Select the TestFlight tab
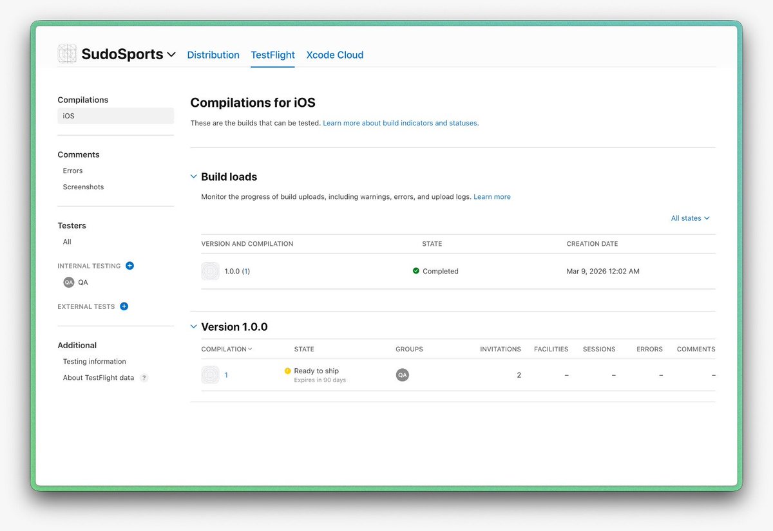The height and width of the screenshot is (531, 773). point(272,55)
